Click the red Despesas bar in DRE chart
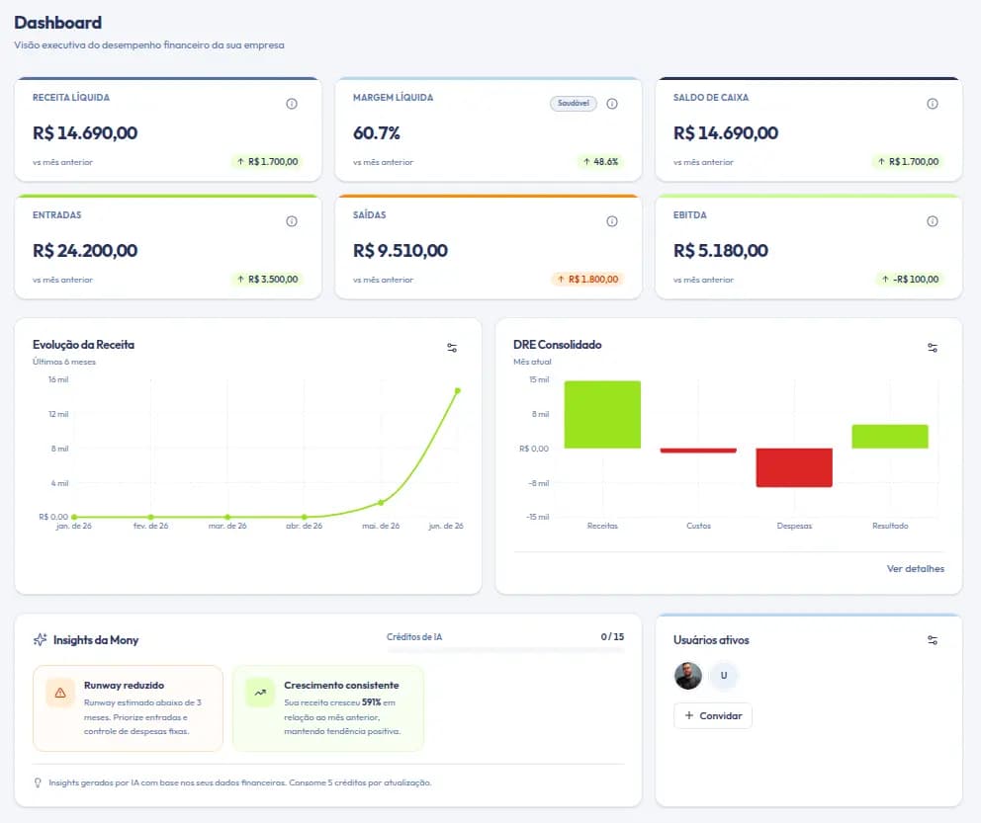 [x=794, y=467]
